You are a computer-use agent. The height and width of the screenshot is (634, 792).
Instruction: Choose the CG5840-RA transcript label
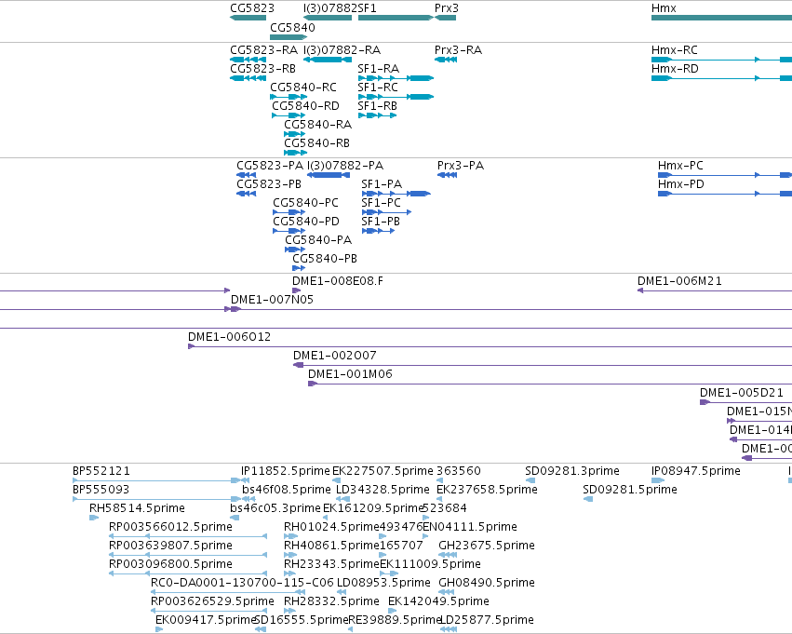tap(317, 124)
